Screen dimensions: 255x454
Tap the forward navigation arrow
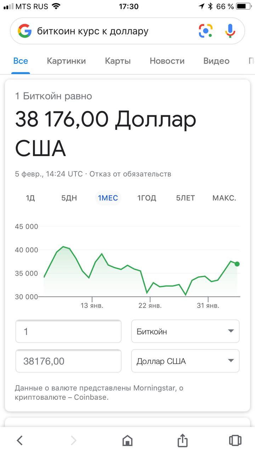74,441
